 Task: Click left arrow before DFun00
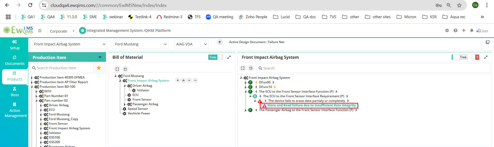pyautogui.click(x=256, y=82)
